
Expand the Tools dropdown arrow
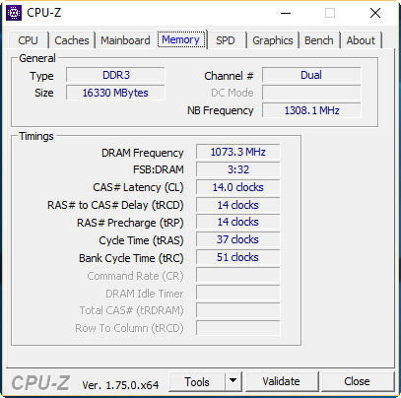[234, 381]
